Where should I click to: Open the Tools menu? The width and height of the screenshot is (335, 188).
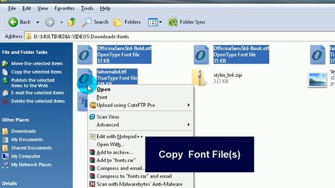click(87, 8)
